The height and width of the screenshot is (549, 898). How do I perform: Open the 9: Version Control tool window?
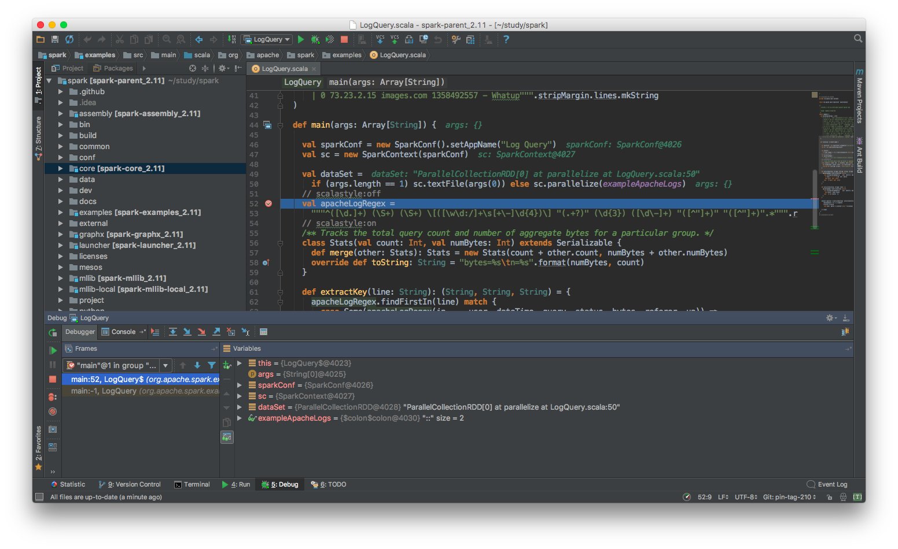coord(130,484)
